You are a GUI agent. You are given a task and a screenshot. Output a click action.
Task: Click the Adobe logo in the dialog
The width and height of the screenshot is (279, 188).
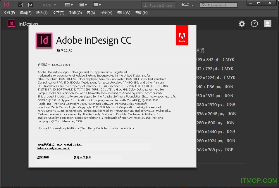tap(182, 35)
